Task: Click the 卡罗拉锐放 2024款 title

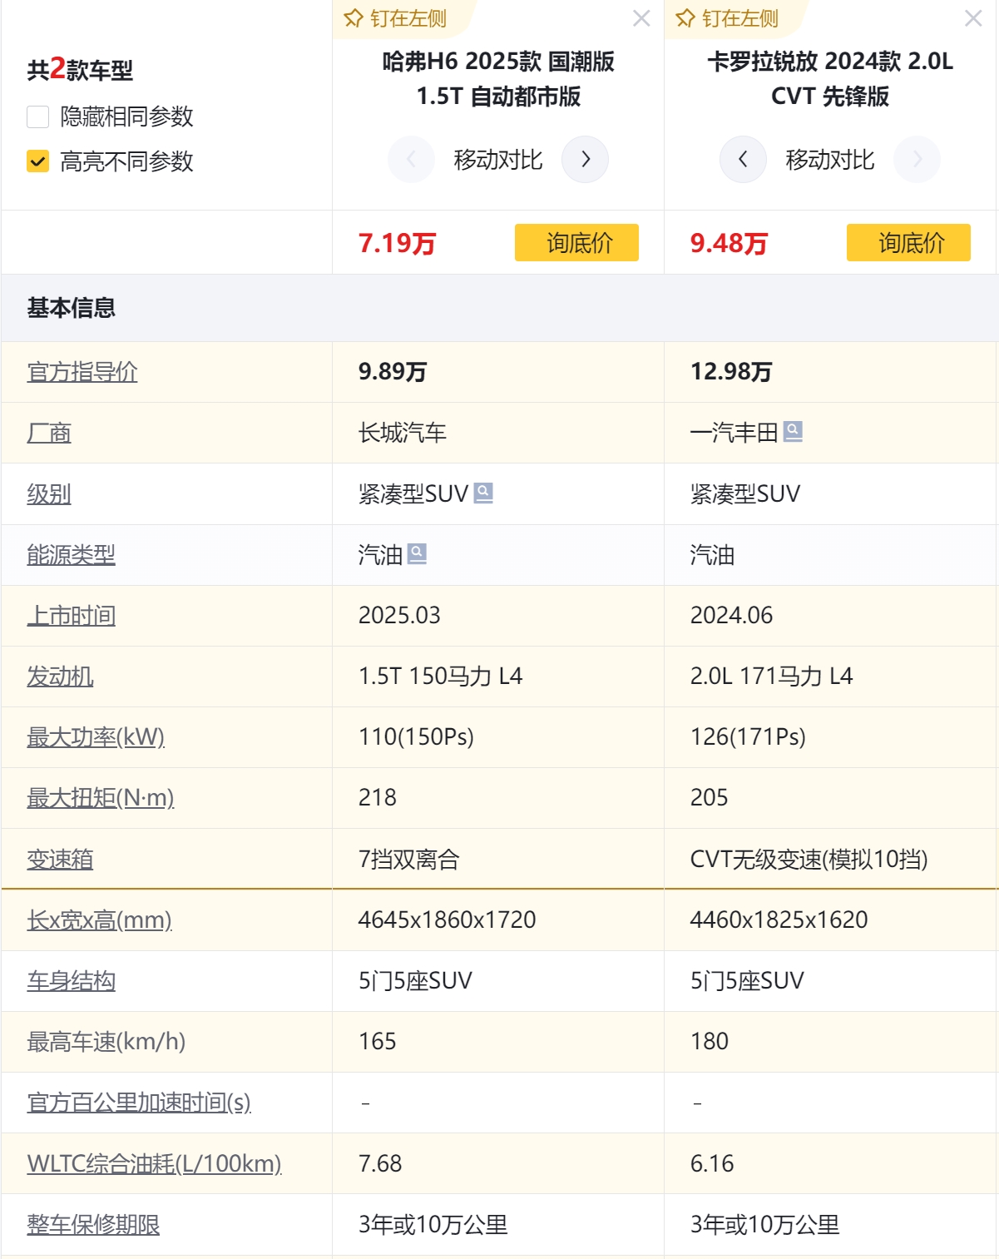Action: pyautogui.click(x=830, y=78)
